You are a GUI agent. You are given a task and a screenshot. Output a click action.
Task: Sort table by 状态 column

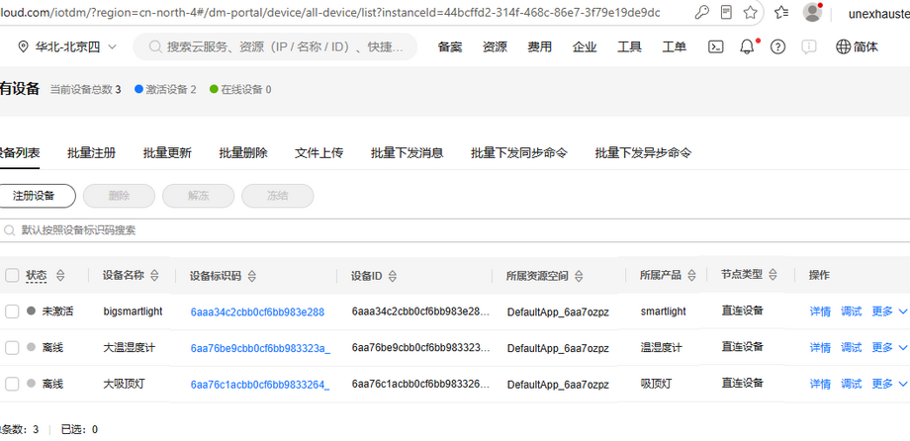60,276
